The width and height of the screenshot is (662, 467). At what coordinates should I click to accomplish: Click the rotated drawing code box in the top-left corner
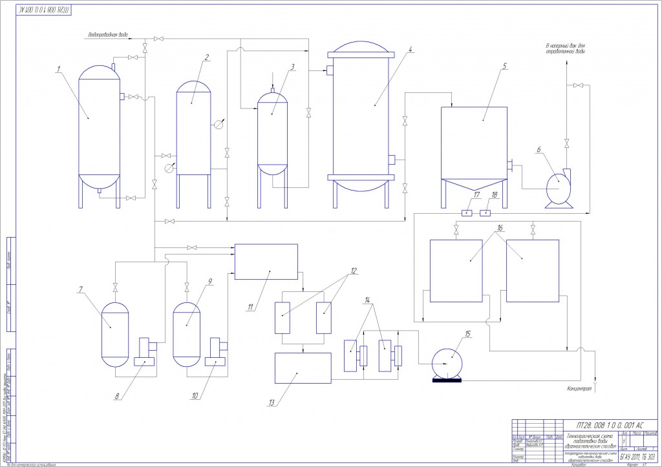point(44,9)
